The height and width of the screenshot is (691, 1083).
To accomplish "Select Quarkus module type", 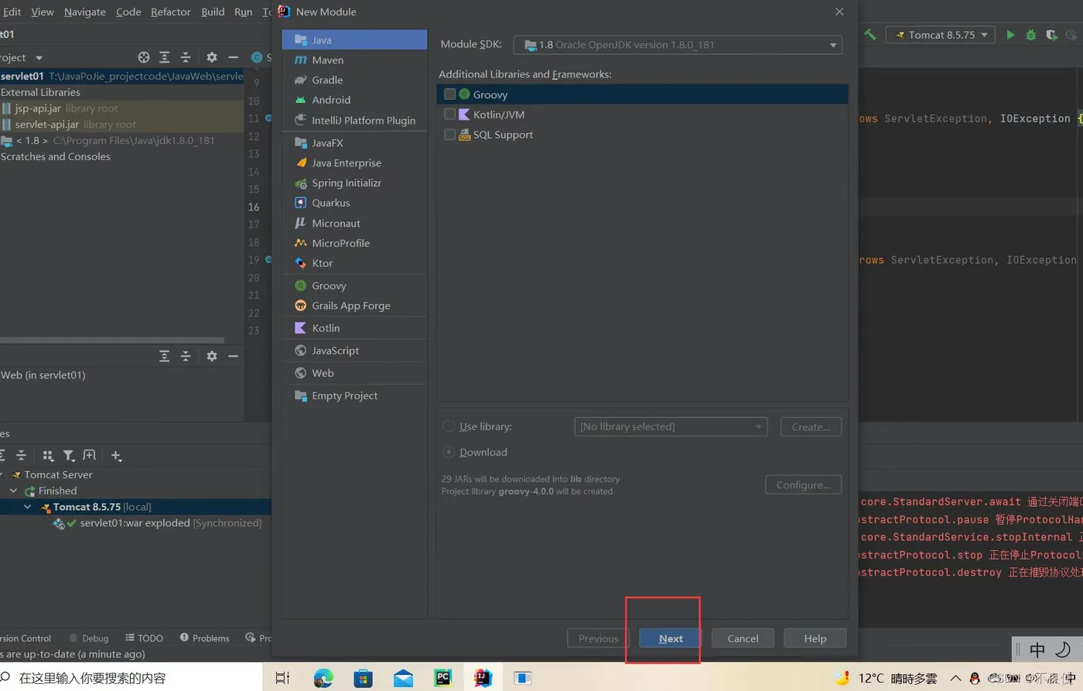I will coord(354,203).
